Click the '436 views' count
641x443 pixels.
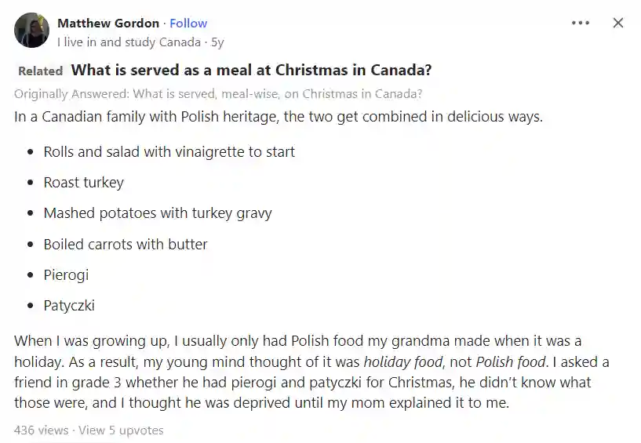coord(42,430)
